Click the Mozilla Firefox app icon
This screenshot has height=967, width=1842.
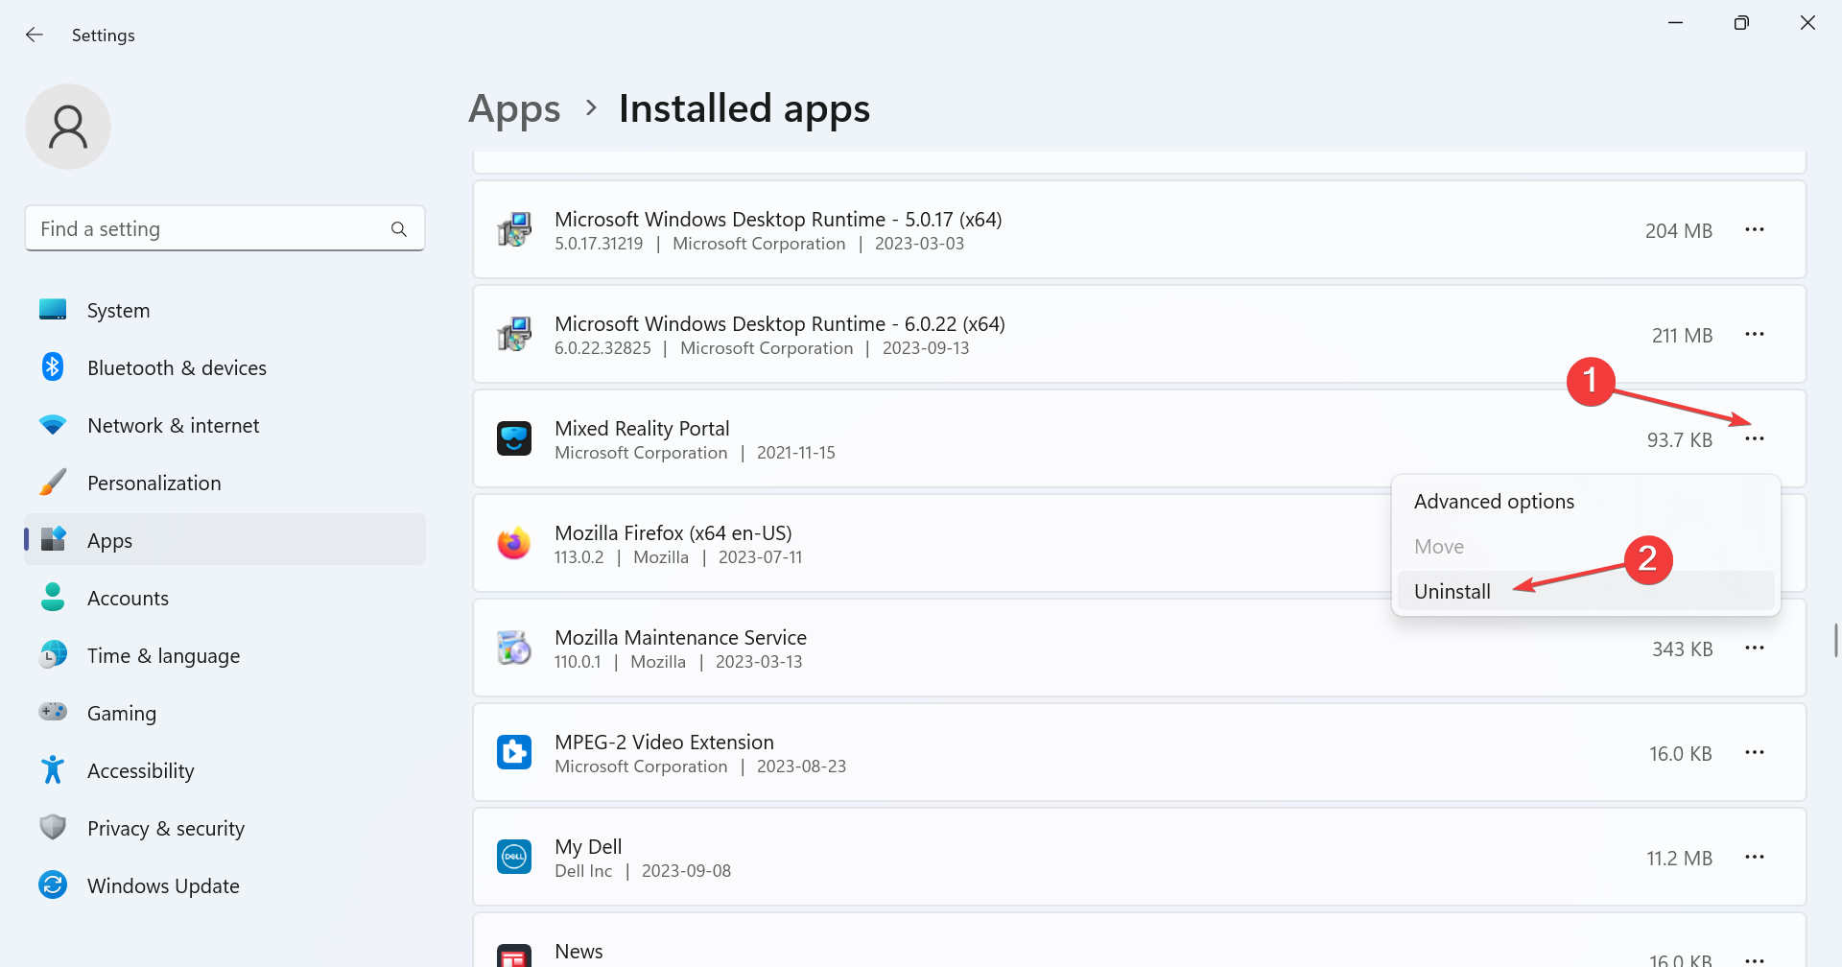pos(514,543)
